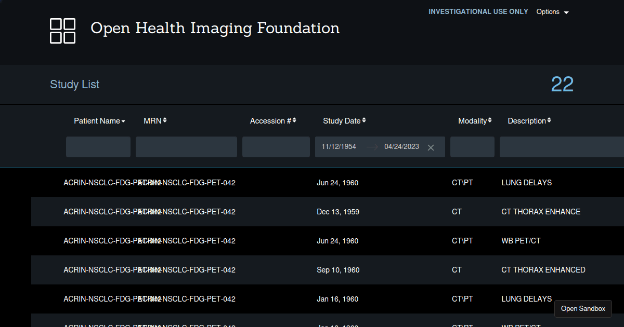This screenshot has width=624, height=327.
Task: Click the Accession # filter box
Action: 276,147
